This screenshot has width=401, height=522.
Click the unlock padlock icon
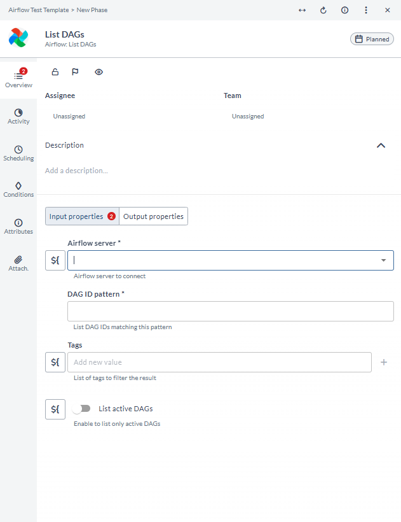pyautogui.click(x=55, y=72)
